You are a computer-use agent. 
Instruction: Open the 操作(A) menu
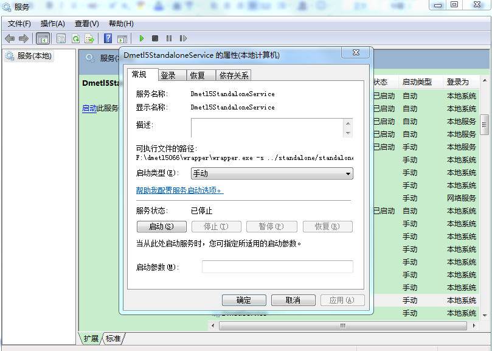(53, 24)
